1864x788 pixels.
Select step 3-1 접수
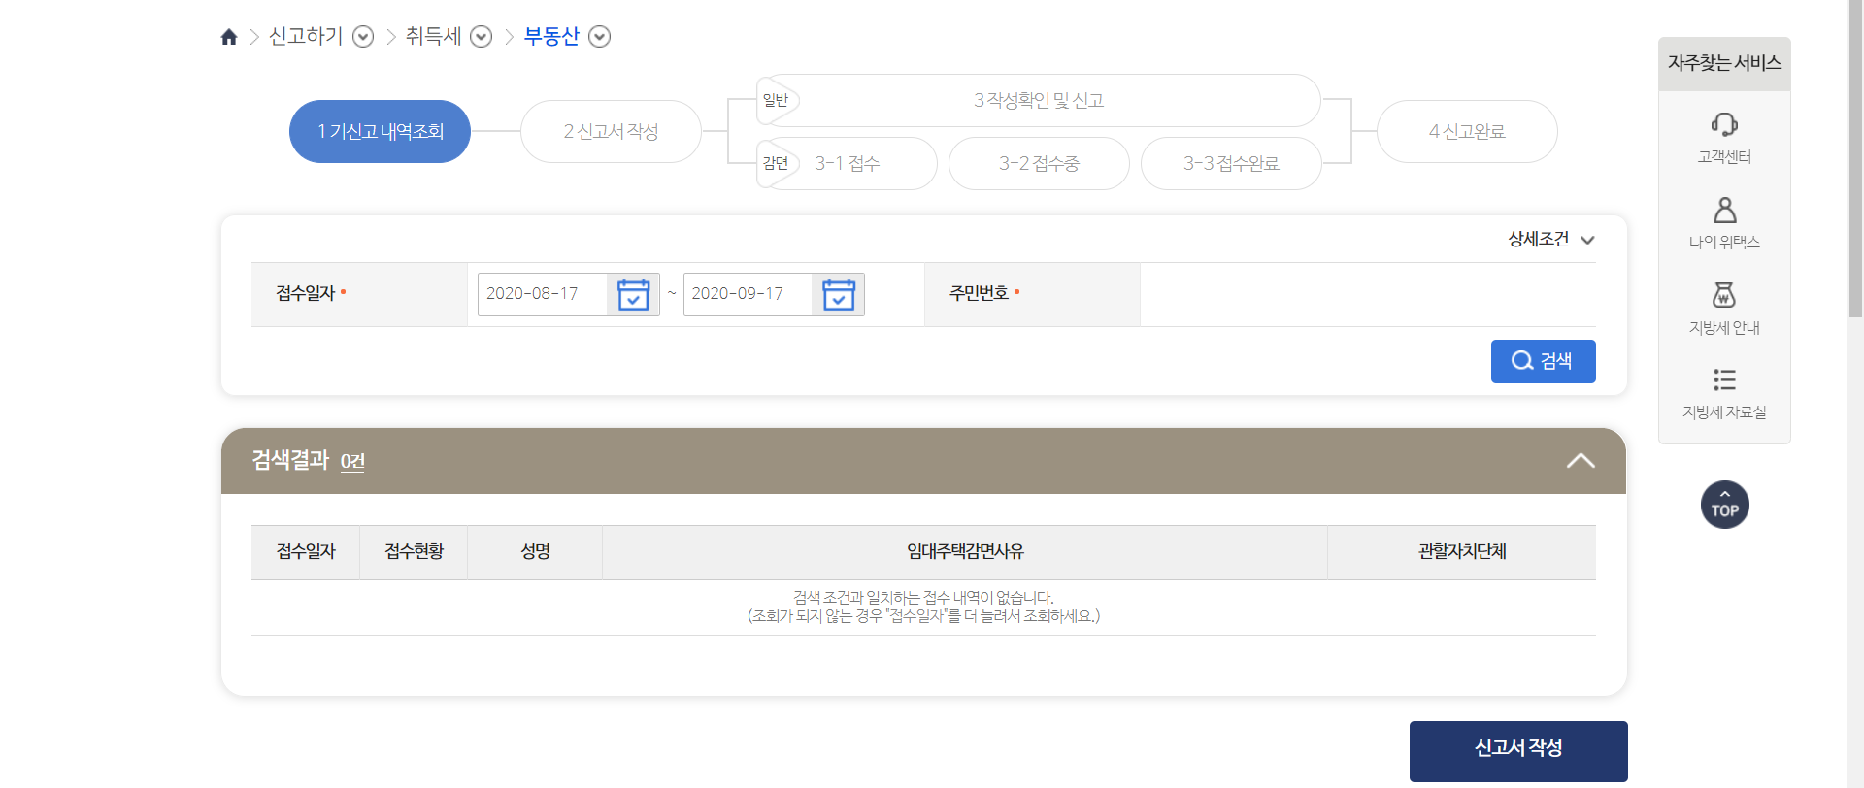pos(847,163)
